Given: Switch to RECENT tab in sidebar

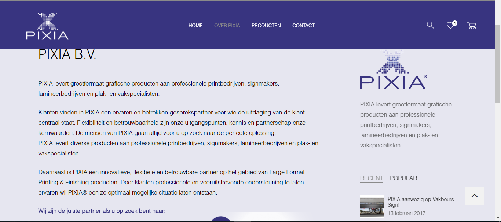Looking at the screenshot, I should (372, 178).
